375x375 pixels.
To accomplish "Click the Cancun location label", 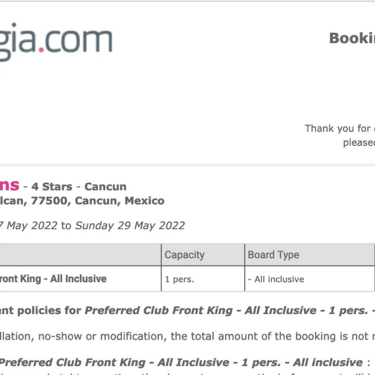I will click(105, 187).
